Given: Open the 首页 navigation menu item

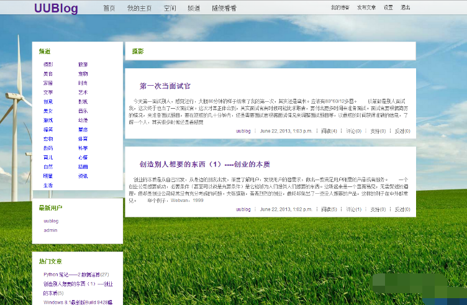Looking at the screenshot, I should pyautogui.click(x=109, y=8).
